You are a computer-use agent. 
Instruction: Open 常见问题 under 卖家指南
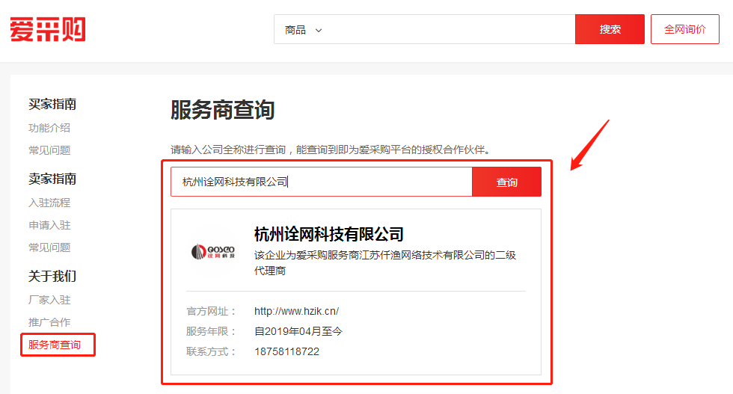49,247
